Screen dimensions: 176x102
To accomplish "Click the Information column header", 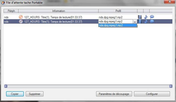I will click(58, 11).
